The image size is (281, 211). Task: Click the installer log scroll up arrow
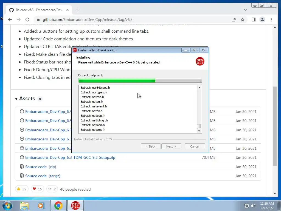[199, 88]
